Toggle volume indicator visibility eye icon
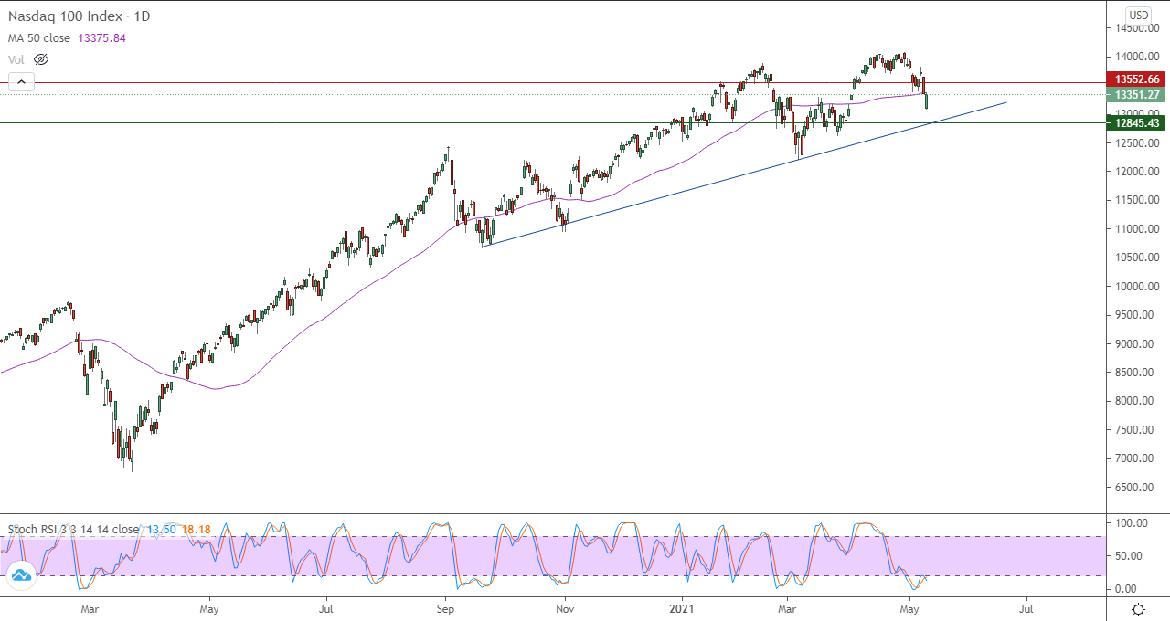The image size is (1170, 621). (40, 59)
